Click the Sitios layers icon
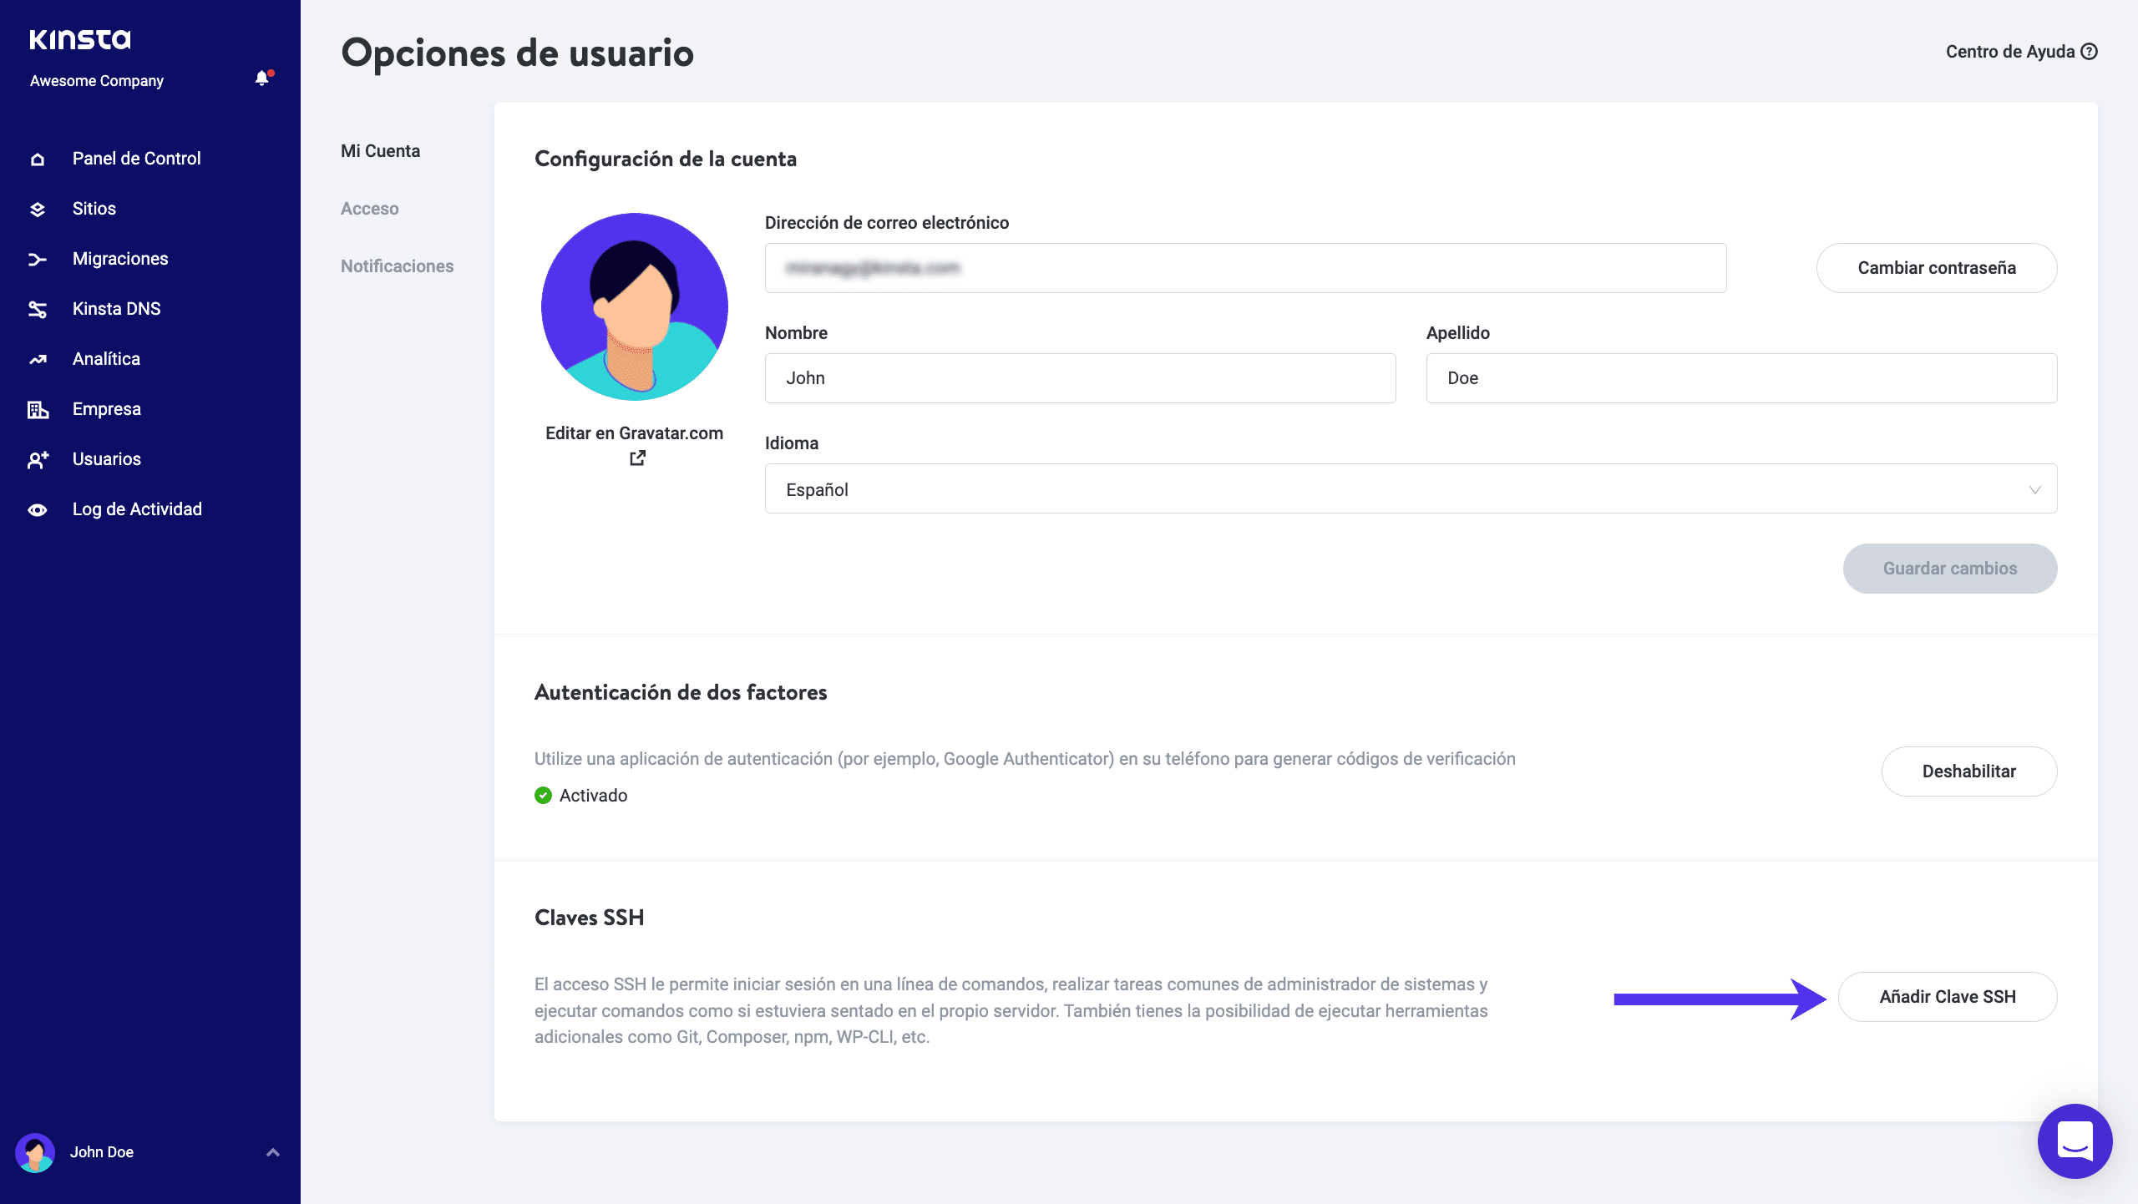 38,210
